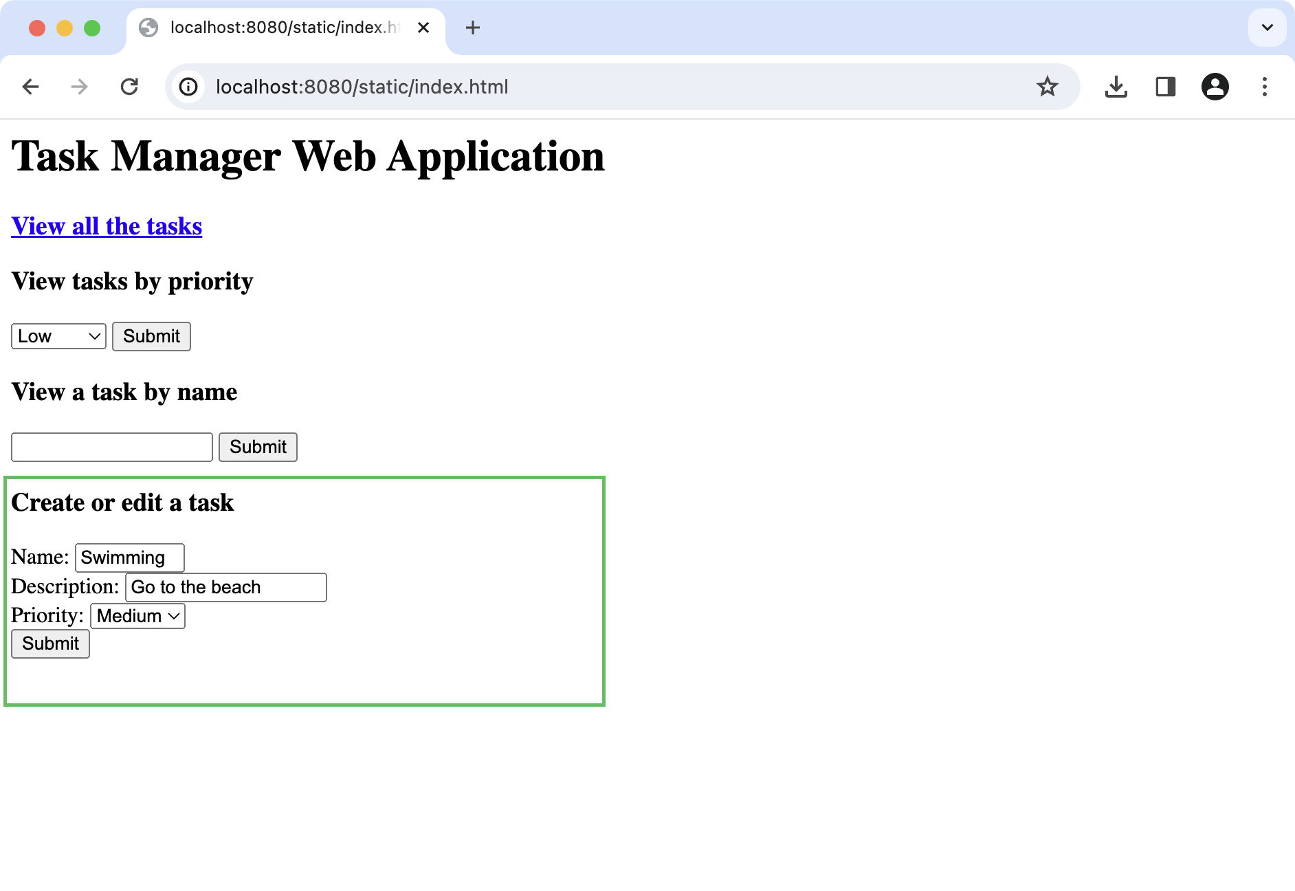Bookmark the page with the star icon

click(1048, 87)
